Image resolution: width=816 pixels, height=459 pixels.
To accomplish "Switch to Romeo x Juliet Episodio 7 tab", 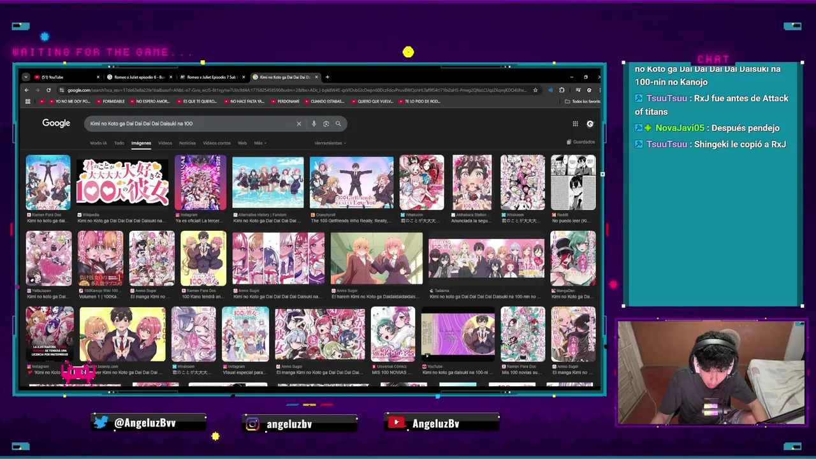I will tap(212, 77).
